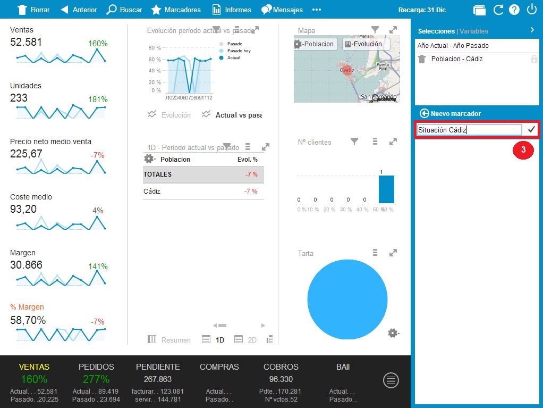Open Marcadores bookmarks star
543x408 pixels.
156,10
